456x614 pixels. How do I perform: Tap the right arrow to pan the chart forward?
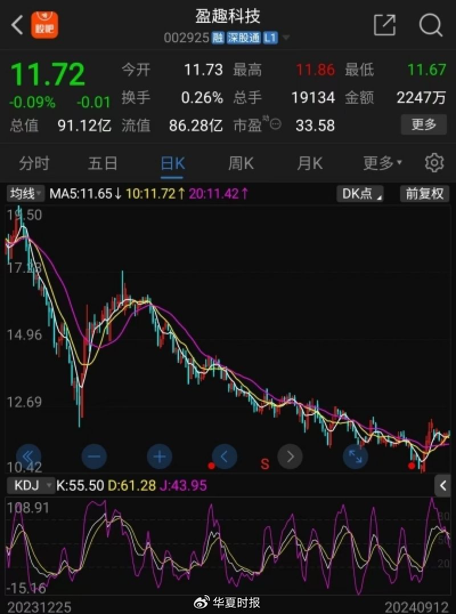(290, 457)
